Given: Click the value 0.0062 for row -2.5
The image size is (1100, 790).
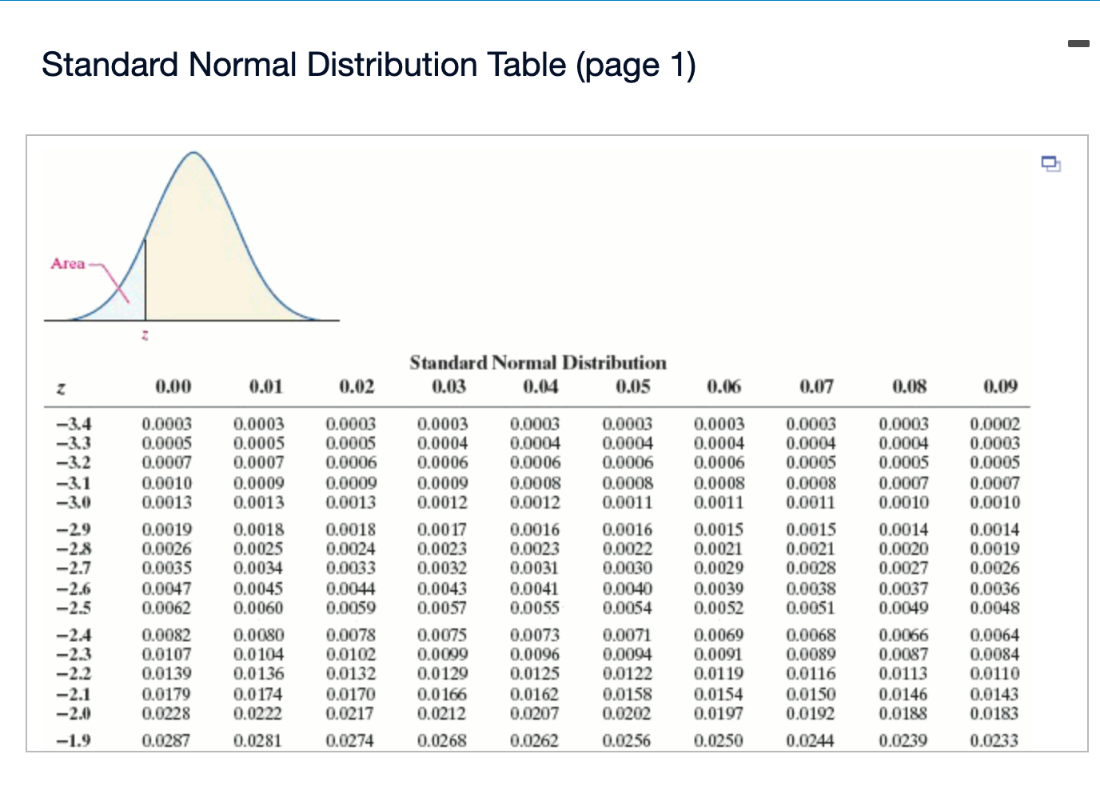Looking at the screenshot, I should (167, 608).
